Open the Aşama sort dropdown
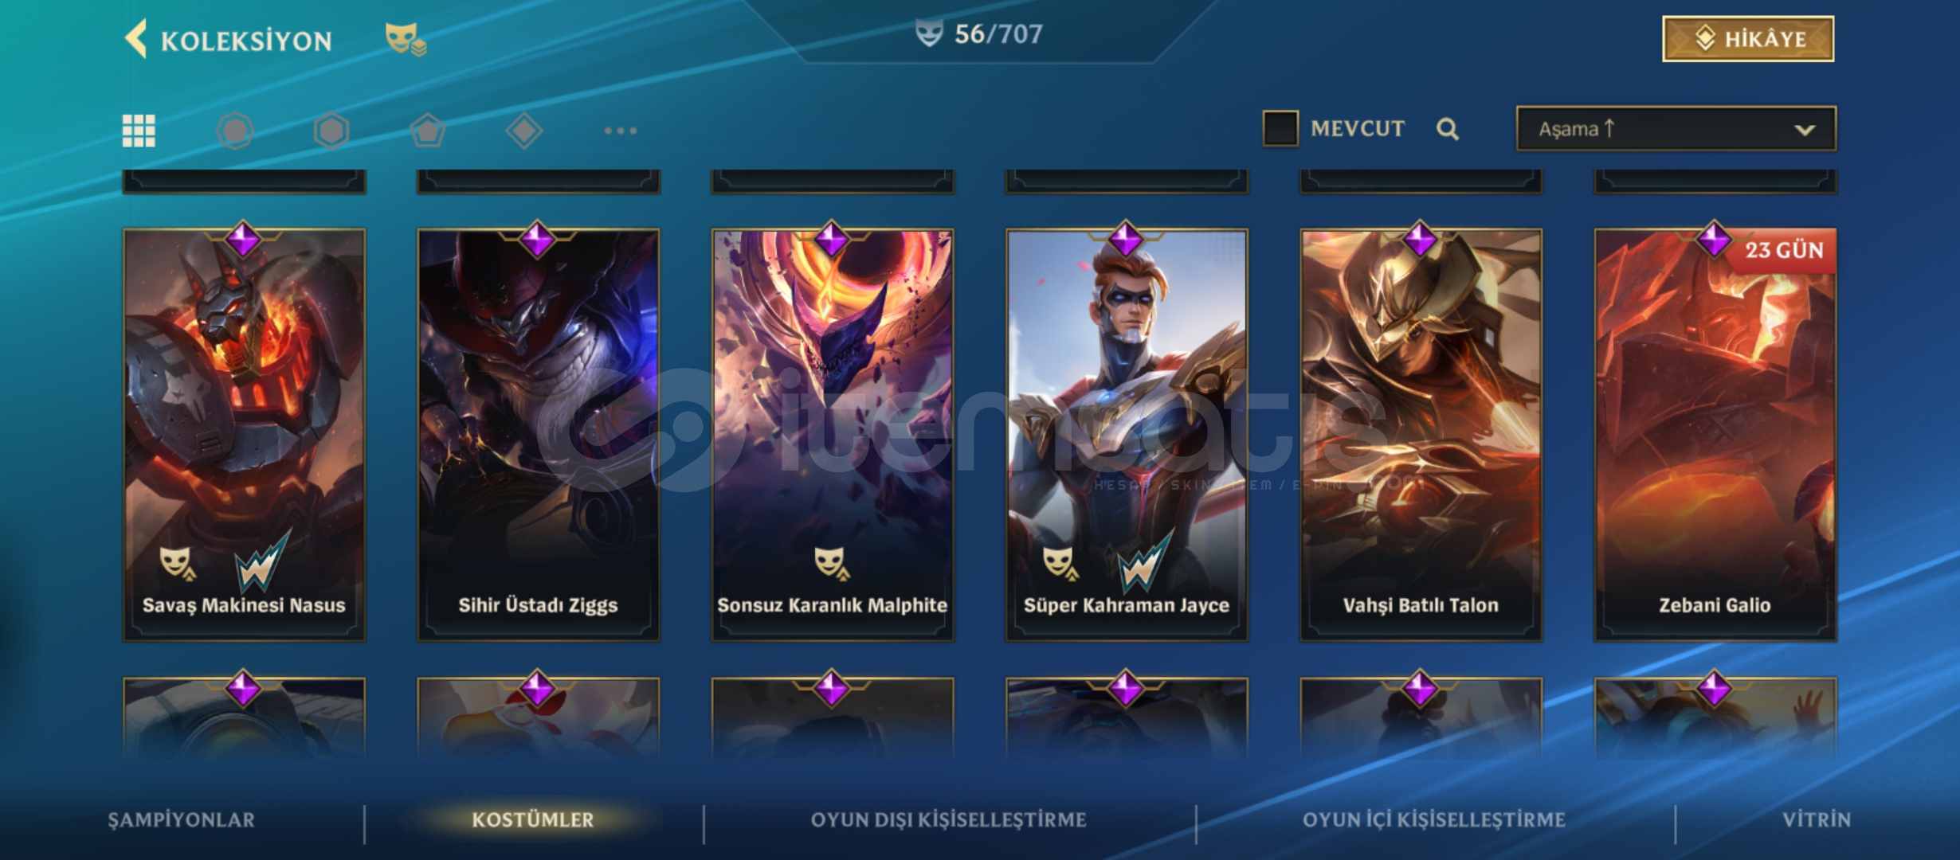The width and height of the screenshot is (1960, 860). (x=1676, y=128)
